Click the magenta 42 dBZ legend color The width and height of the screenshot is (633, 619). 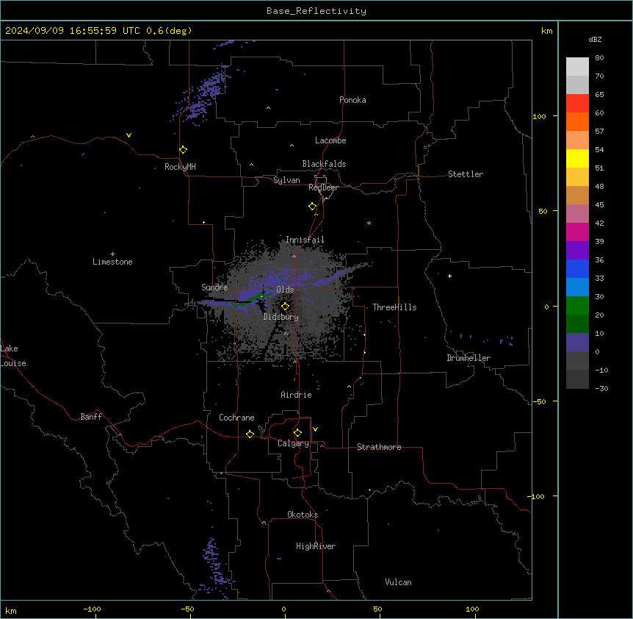(577, 232)
